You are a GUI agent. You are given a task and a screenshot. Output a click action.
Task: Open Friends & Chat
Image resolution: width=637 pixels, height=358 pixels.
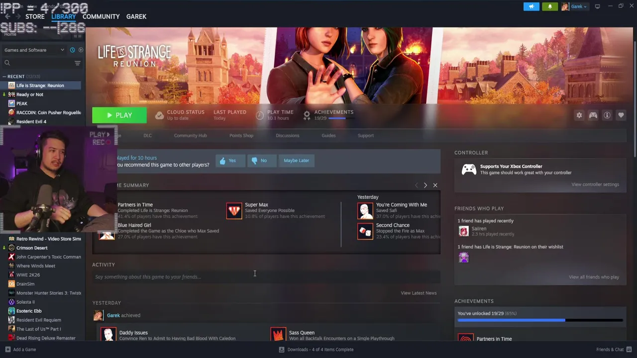click(613, 350)
